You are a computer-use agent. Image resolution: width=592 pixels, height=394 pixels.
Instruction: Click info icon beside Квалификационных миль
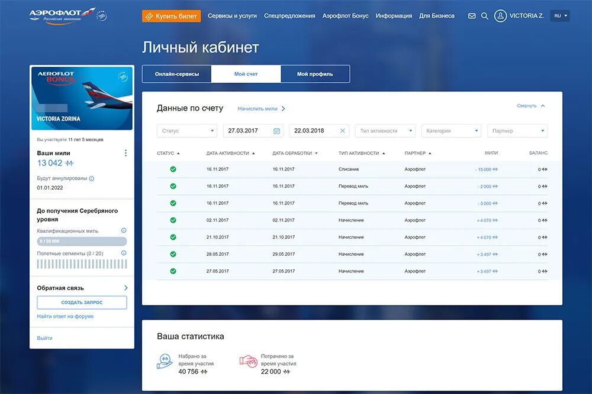pyautogui.click(x=124, y=230)
